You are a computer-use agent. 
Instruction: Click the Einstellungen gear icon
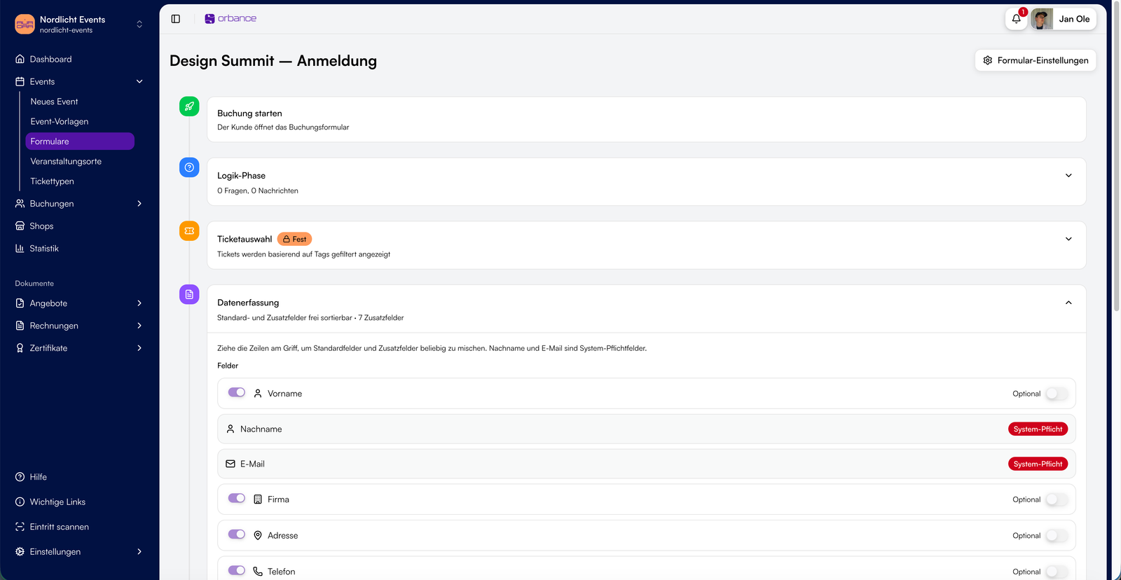coord(20,552)
